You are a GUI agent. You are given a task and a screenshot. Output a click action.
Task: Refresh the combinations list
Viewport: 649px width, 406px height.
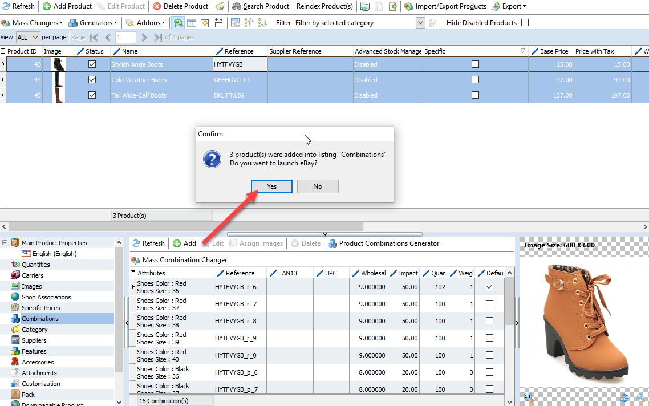(x=148, y=243)
